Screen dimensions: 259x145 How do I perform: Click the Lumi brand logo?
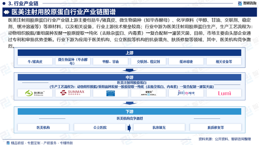[224, 93]
